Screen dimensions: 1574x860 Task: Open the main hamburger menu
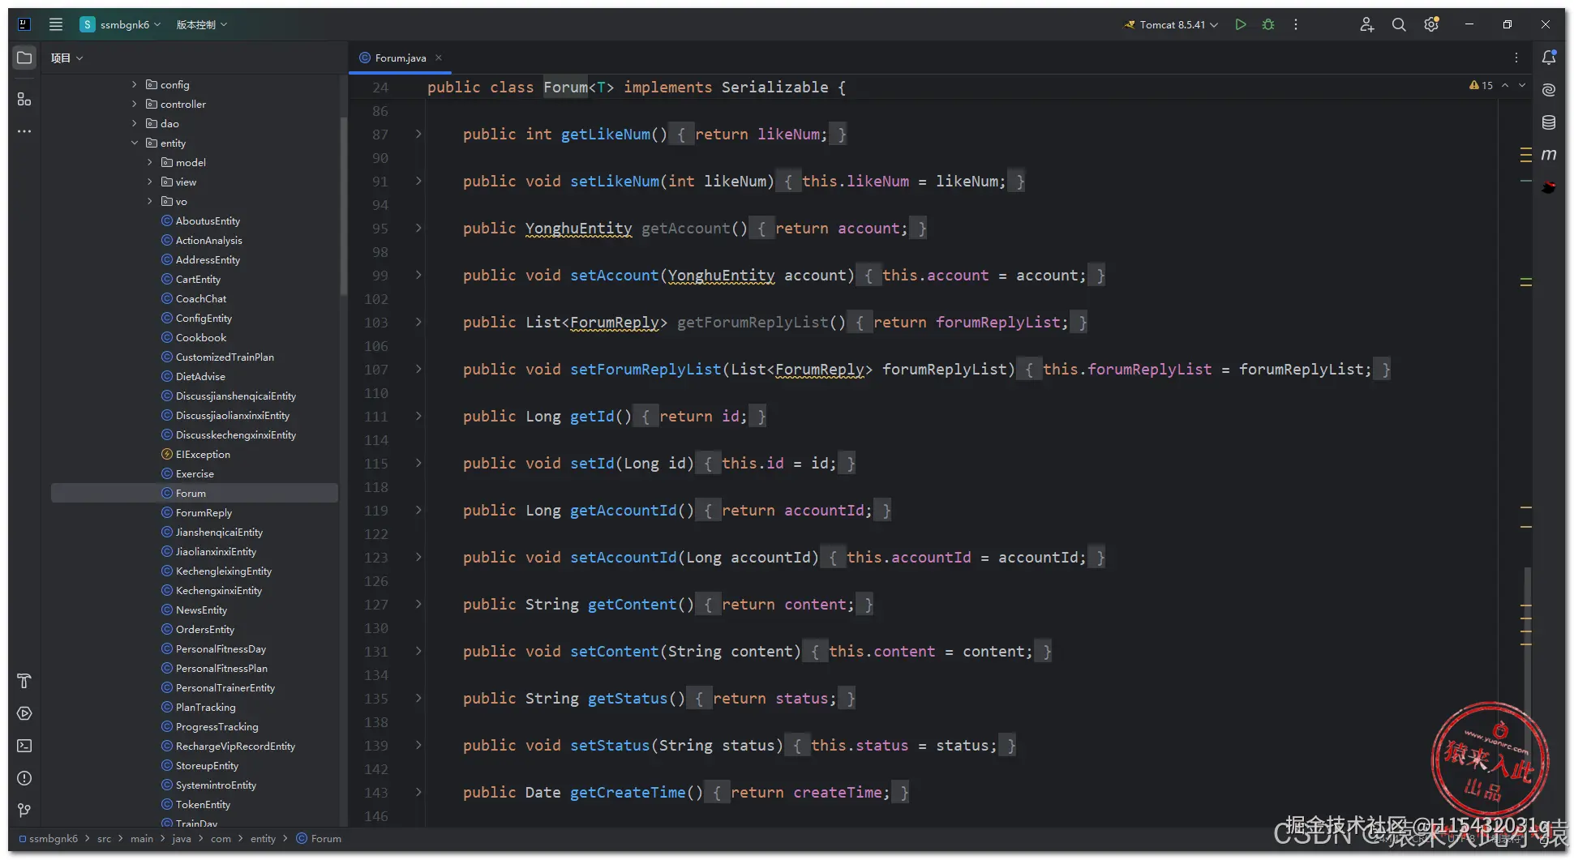tap(56, 24)
